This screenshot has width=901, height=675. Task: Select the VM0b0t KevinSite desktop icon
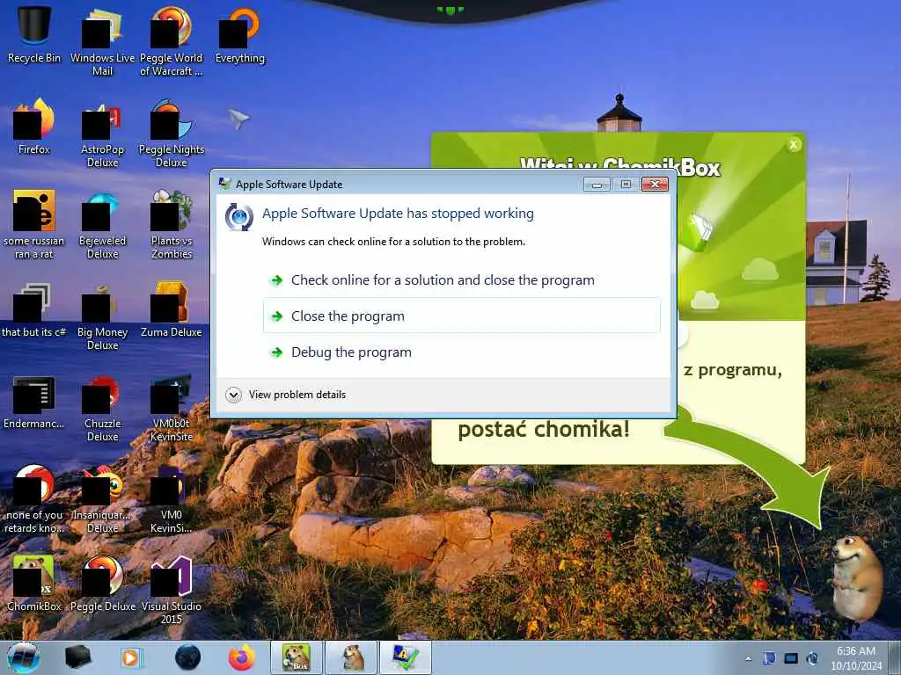(x=172, y=408)
